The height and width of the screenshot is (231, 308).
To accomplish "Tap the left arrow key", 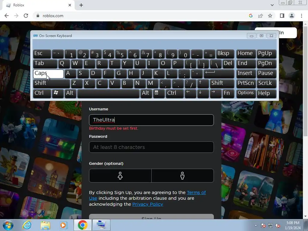I will coord(190,93).
